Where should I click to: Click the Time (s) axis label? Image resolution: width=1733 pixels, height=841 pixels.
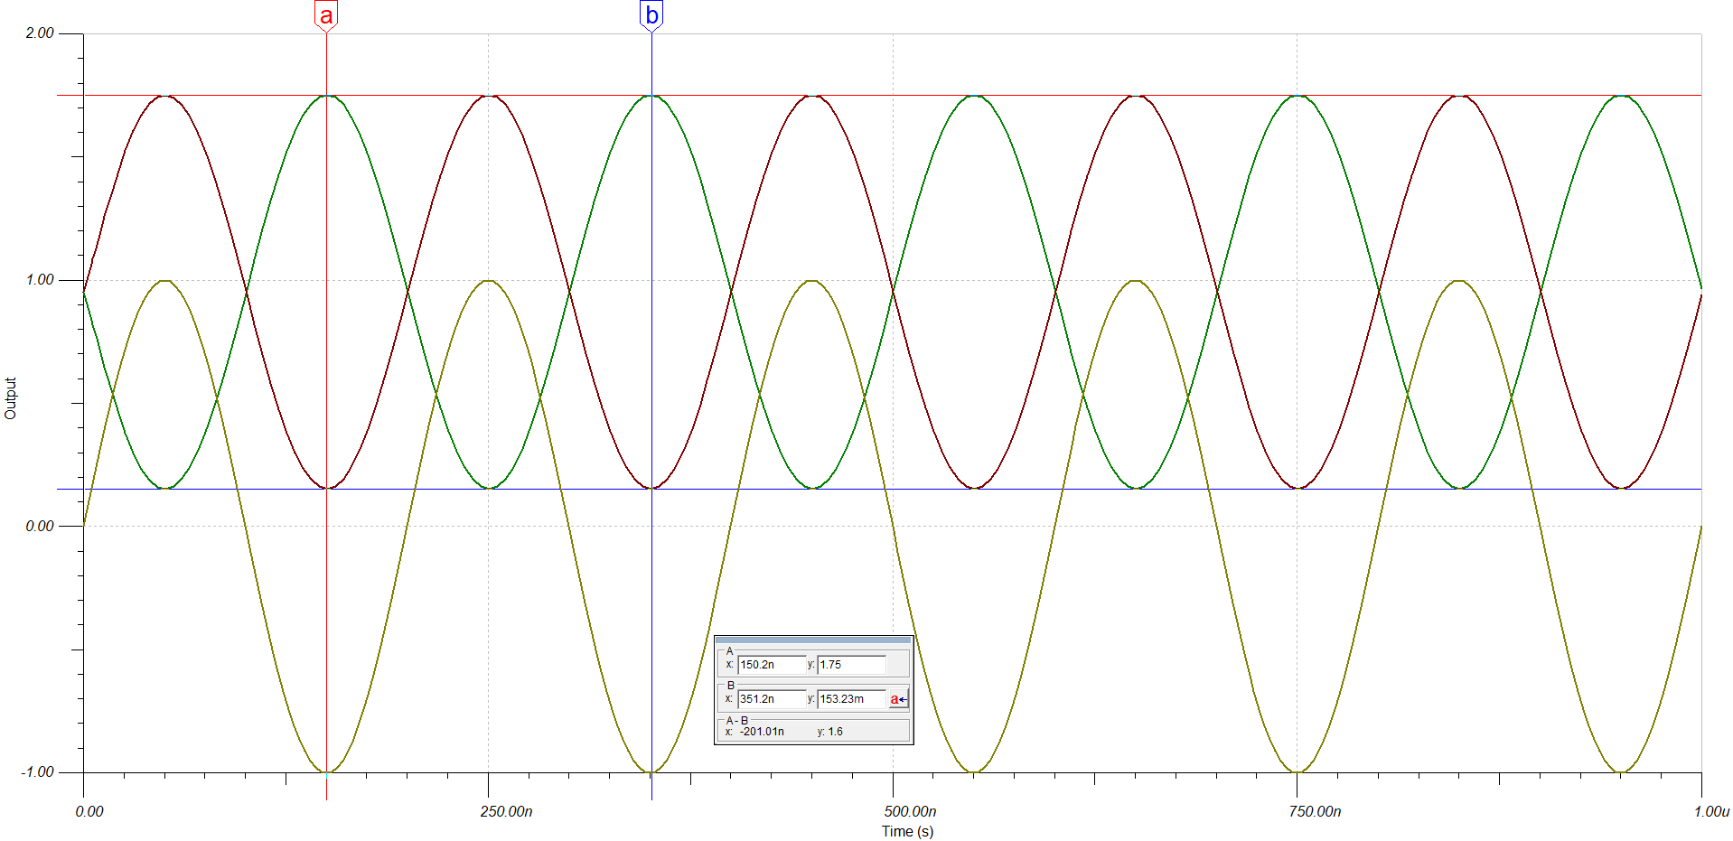pyautogui.click(x=908, y=831)
